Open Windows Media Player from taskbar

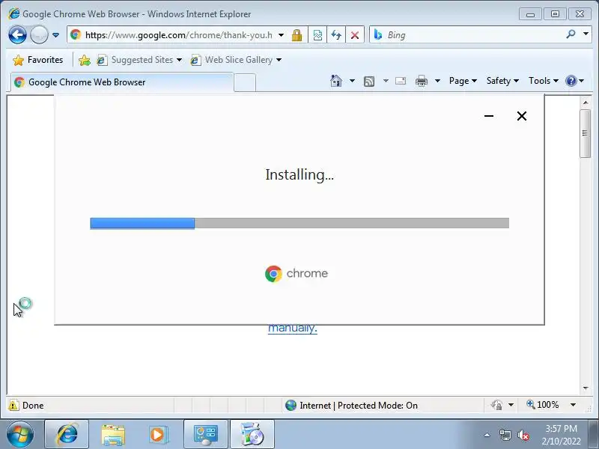click(158, 435)
